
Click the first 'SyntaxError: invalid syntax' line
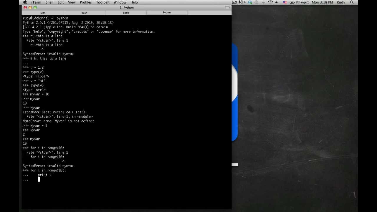(48, 54)
